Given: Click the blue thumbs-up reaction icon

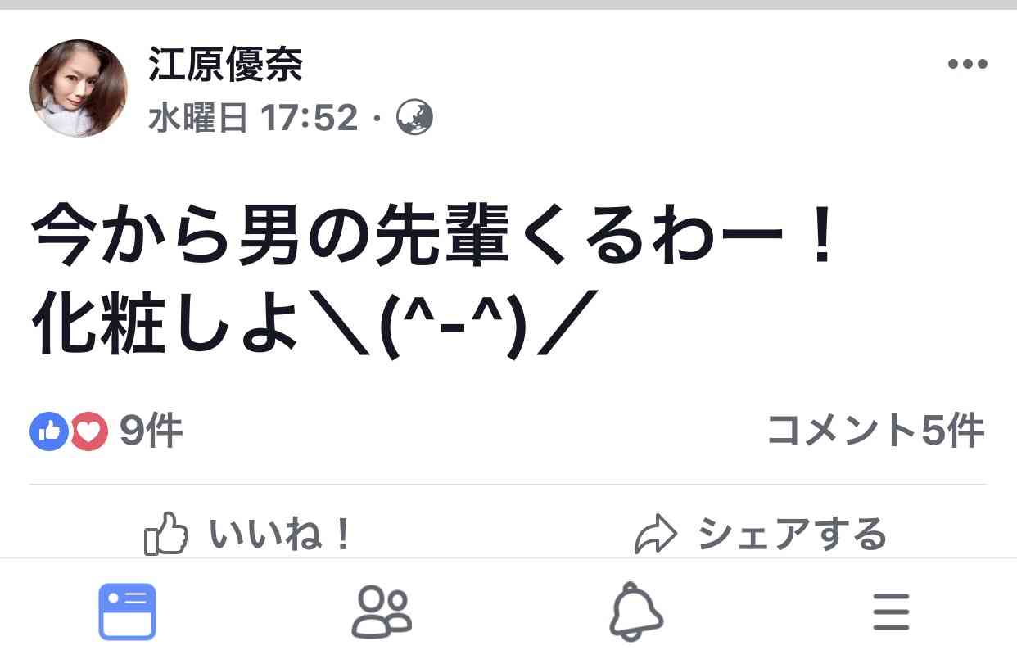Looking at the screenshot, I should click(x=49, y=431).
